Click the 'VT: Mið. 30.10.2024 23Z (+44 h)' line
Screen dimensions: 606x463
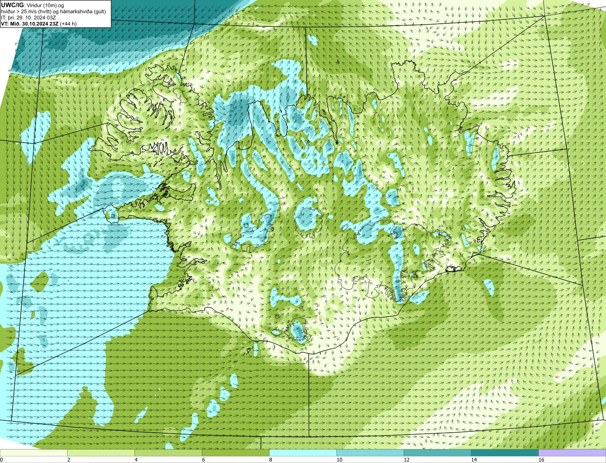(x=39, y=24)
